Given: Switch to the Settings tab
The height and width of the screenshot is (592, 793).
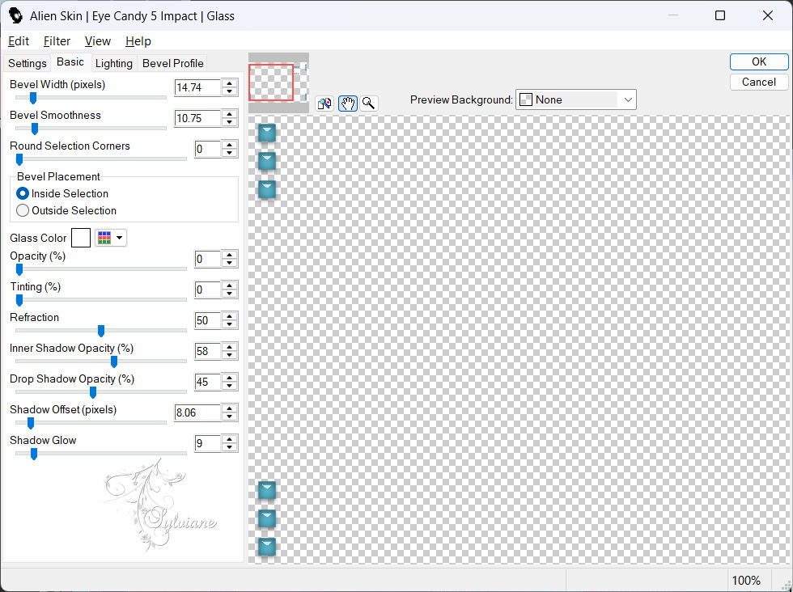Looking at the screenshot, I should [x=28, y=63].
